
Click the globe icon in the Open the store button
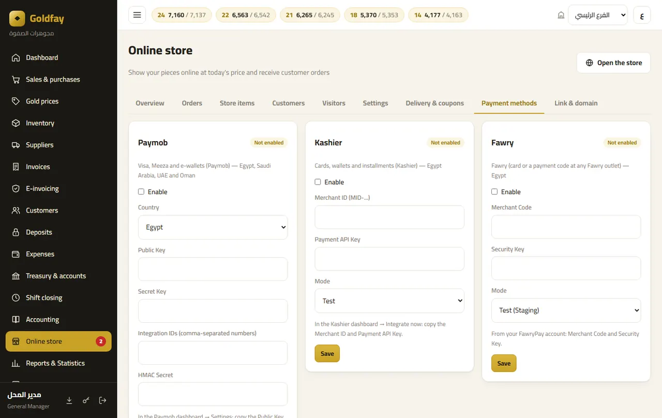(x=590, y=63)
